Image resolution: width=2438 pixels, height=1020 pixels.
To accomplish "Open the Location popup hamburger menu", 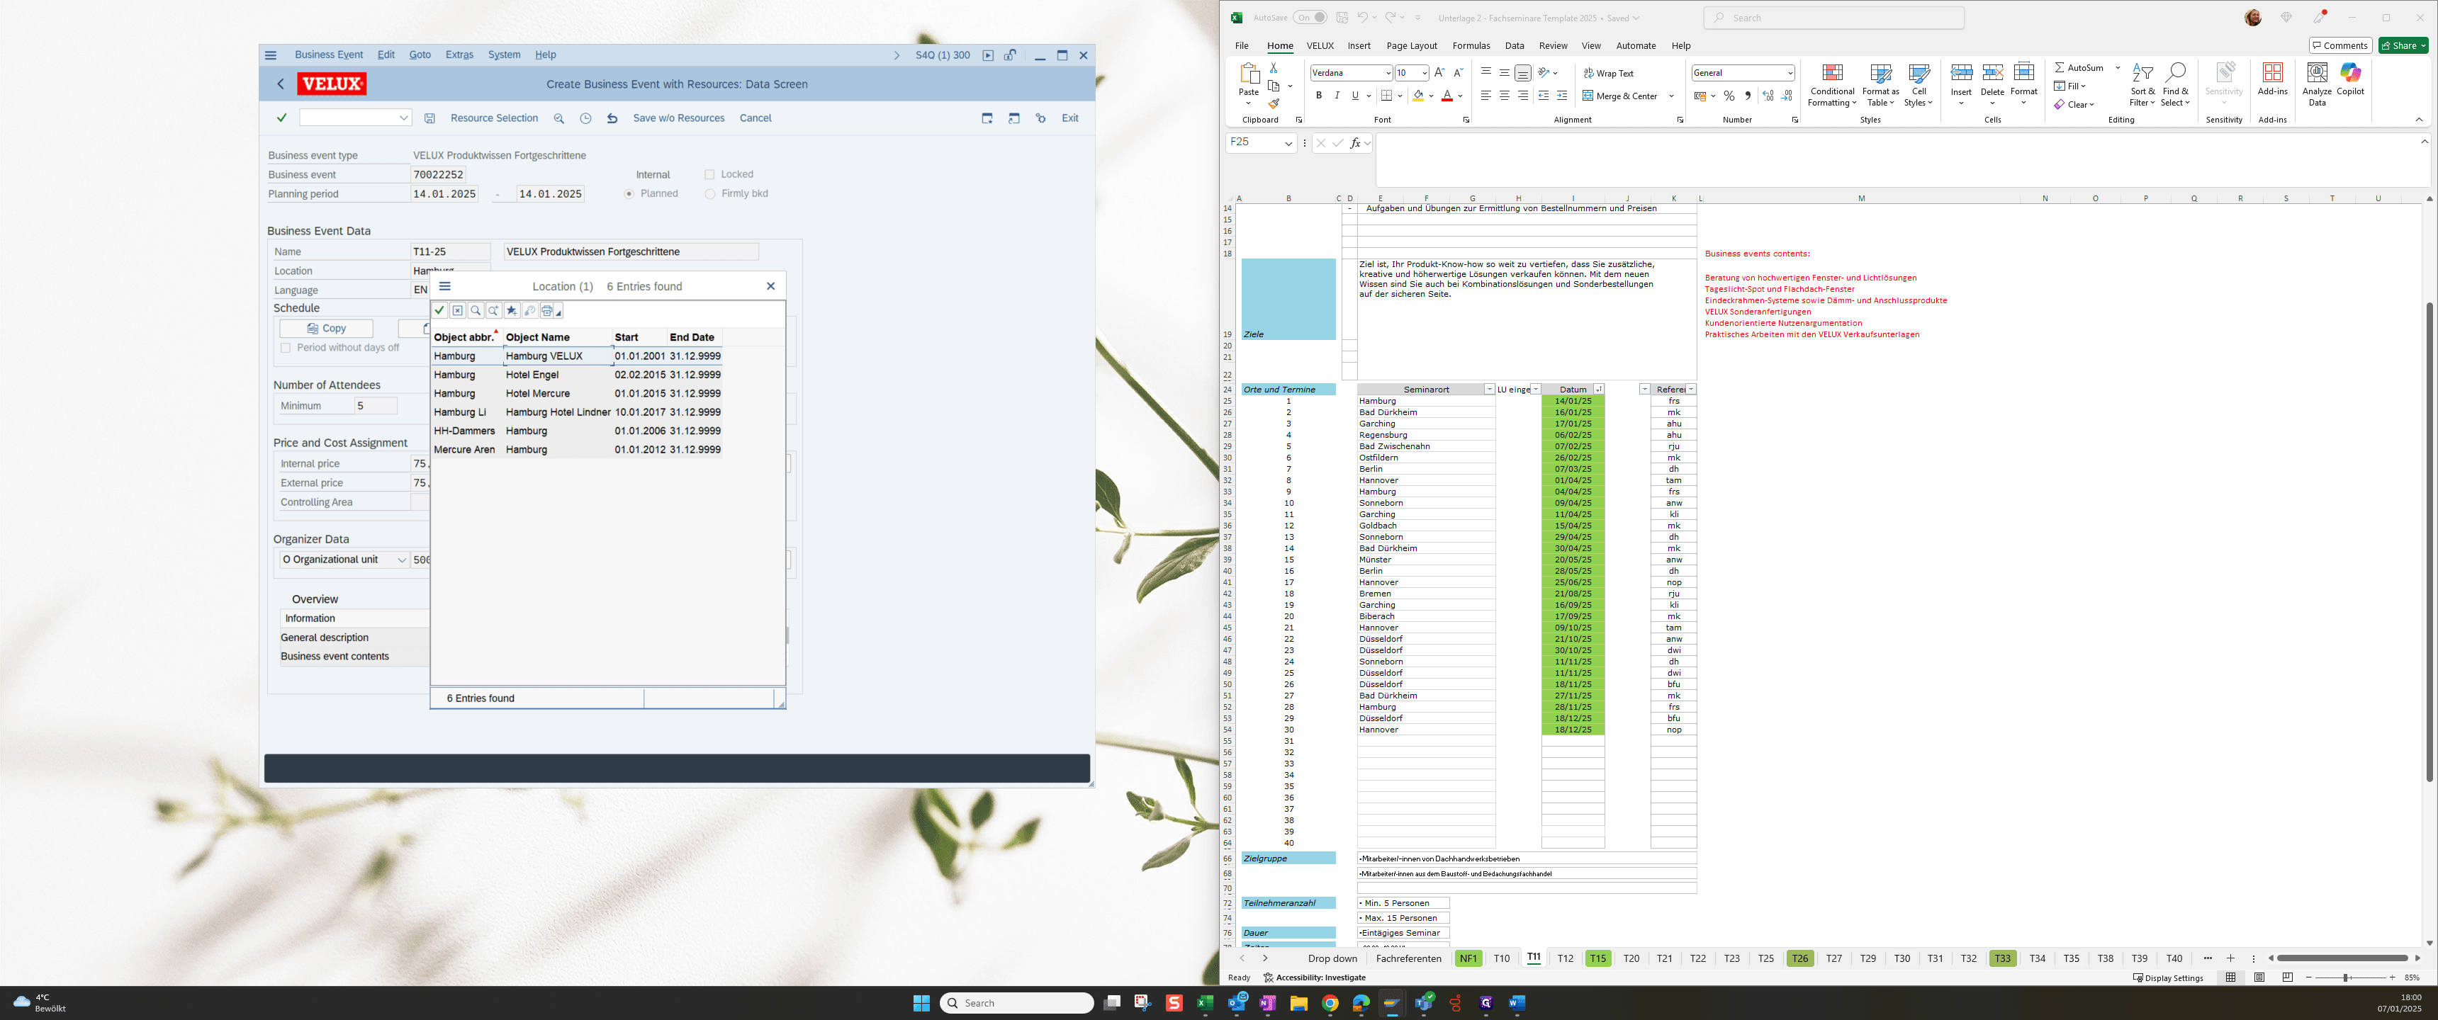I will [x=445, y=285].
